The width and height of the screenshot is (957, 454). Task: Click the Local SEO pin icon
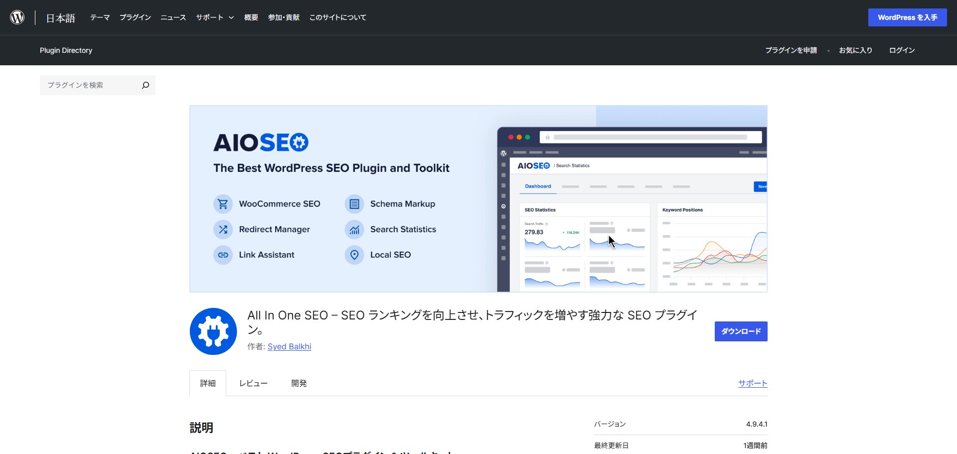point(354,255)
